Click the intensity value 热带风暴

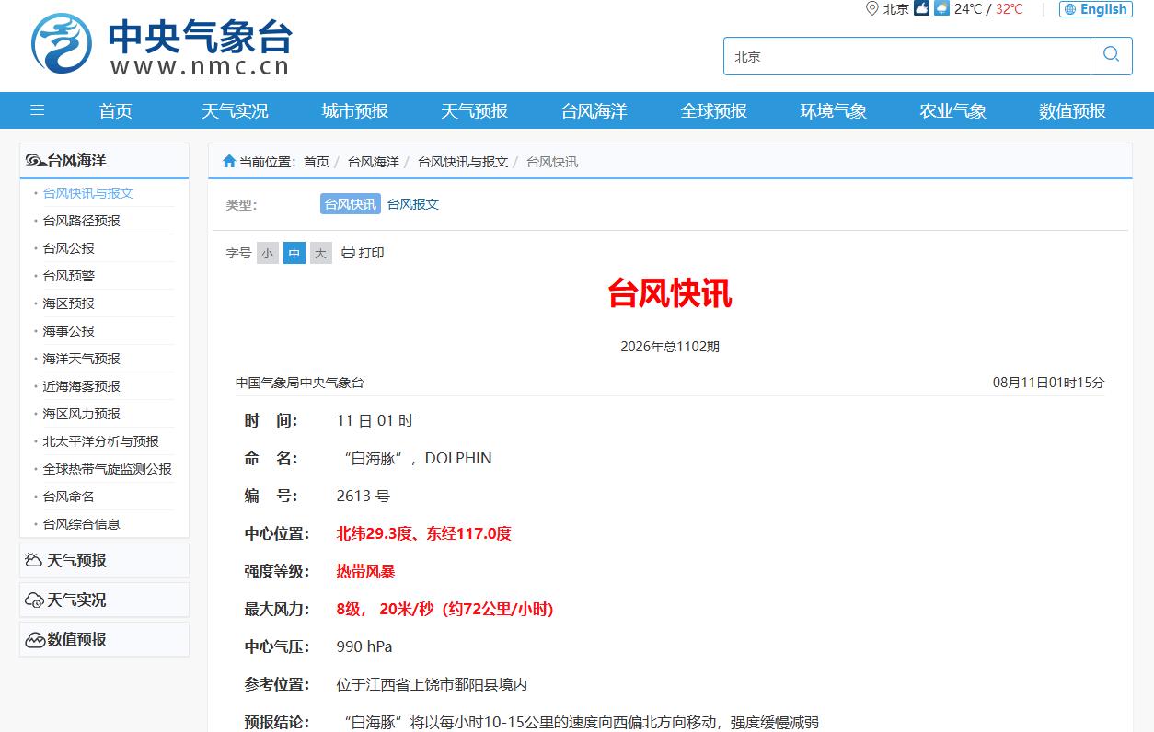[x=366, y=571]
